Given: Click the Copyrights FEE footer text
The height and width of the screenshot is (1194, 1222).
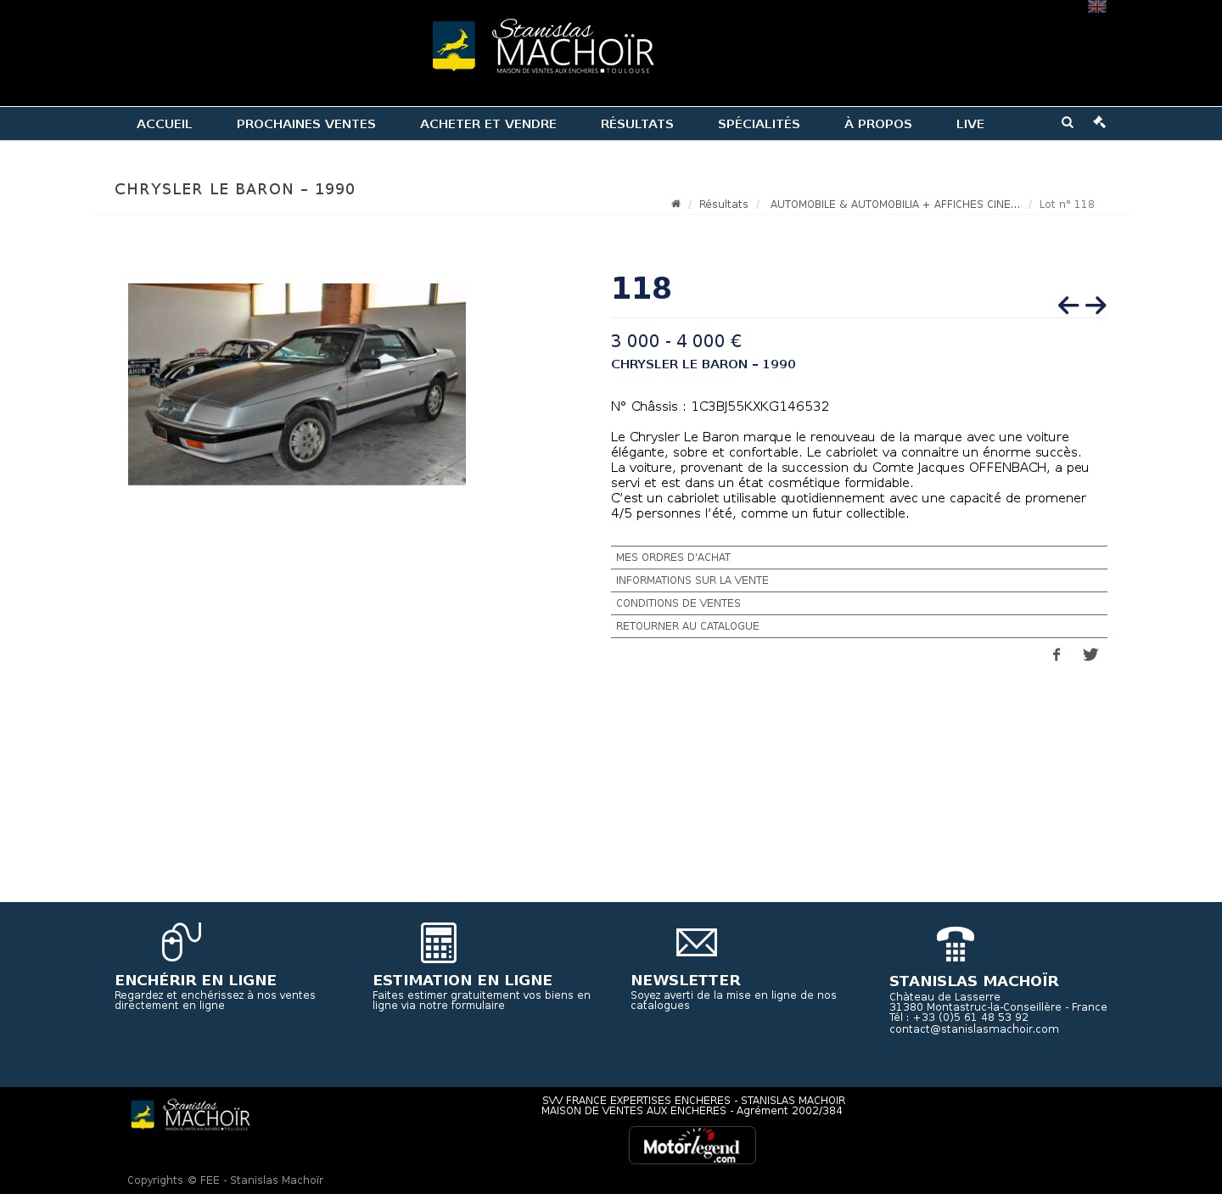Looking at the screenshot, I should coord(225,1180).
